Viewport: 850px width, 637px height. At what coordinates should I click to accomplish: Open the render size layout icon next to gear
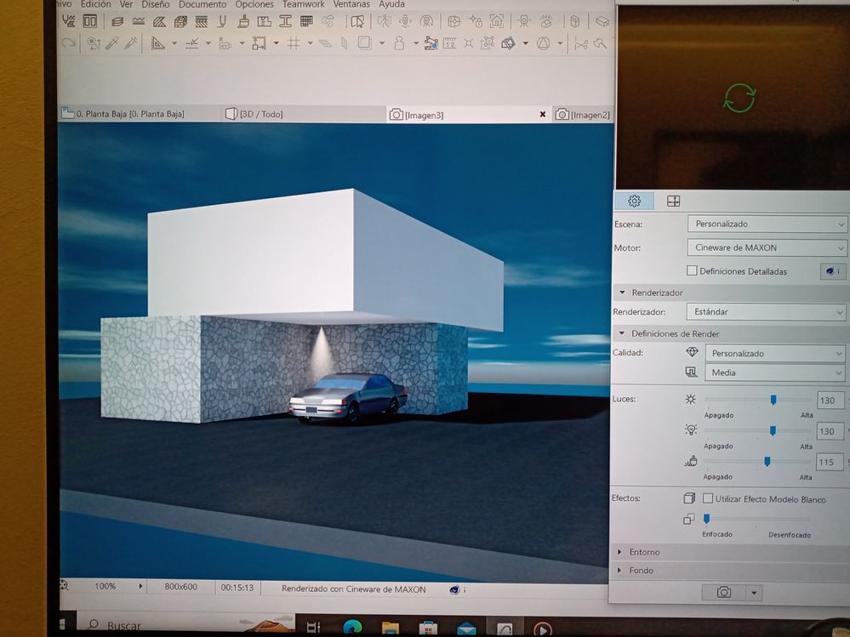click(x=673, y=201)
